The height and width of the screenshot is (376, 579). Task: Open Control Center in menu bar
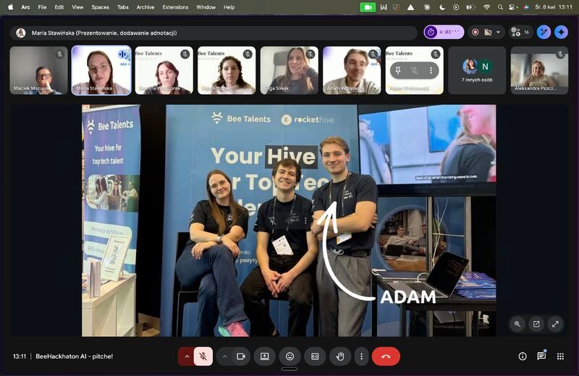[x=512, y=7]
